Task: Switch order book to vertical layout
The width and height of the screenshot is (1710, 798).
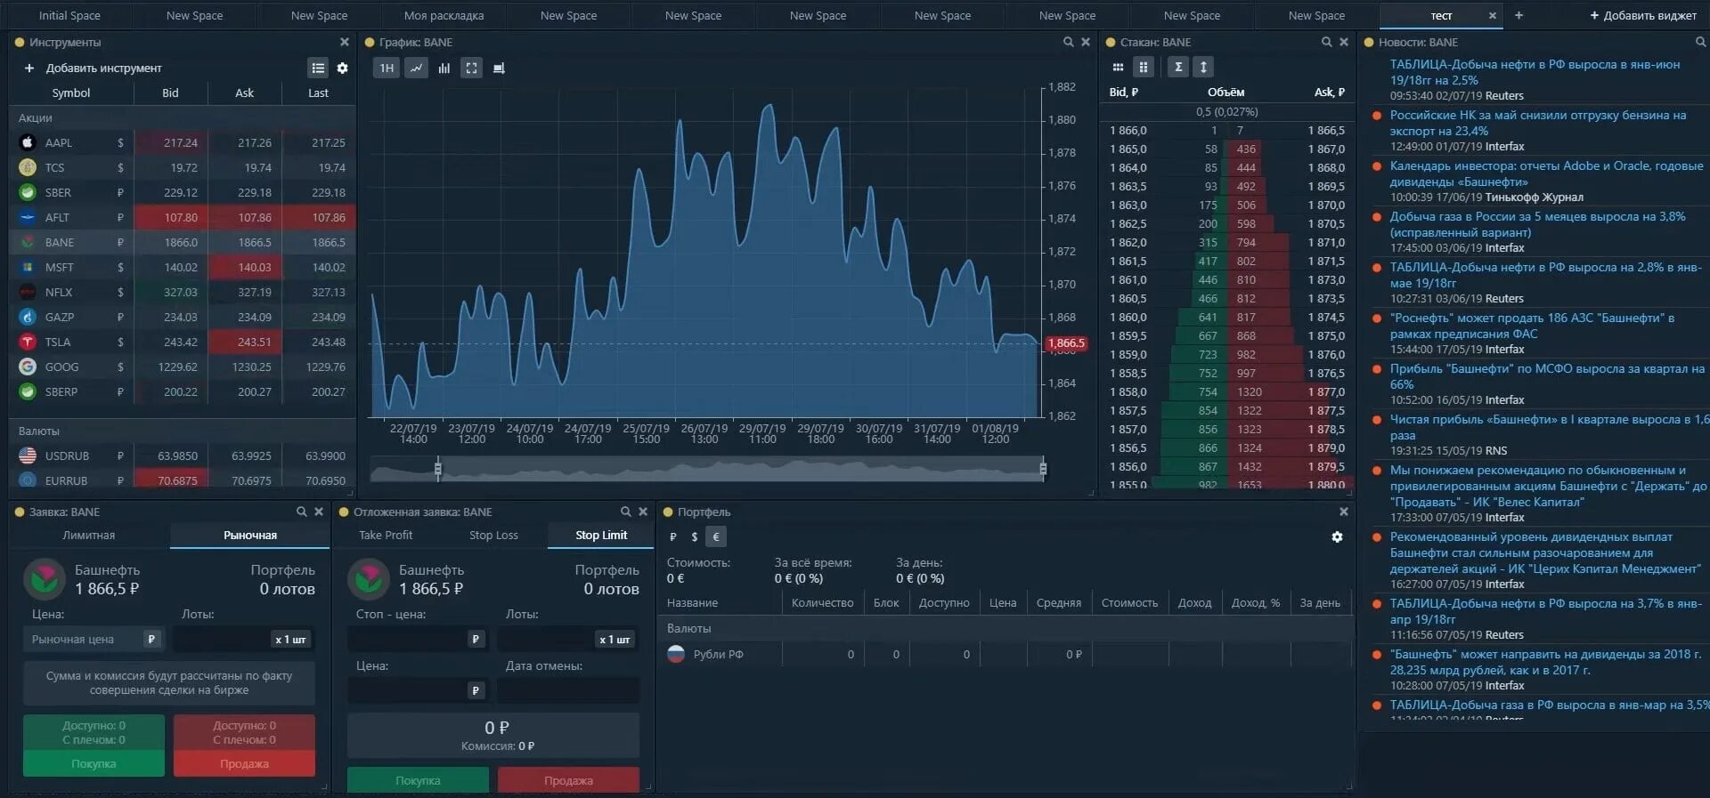Action: 1144,67
